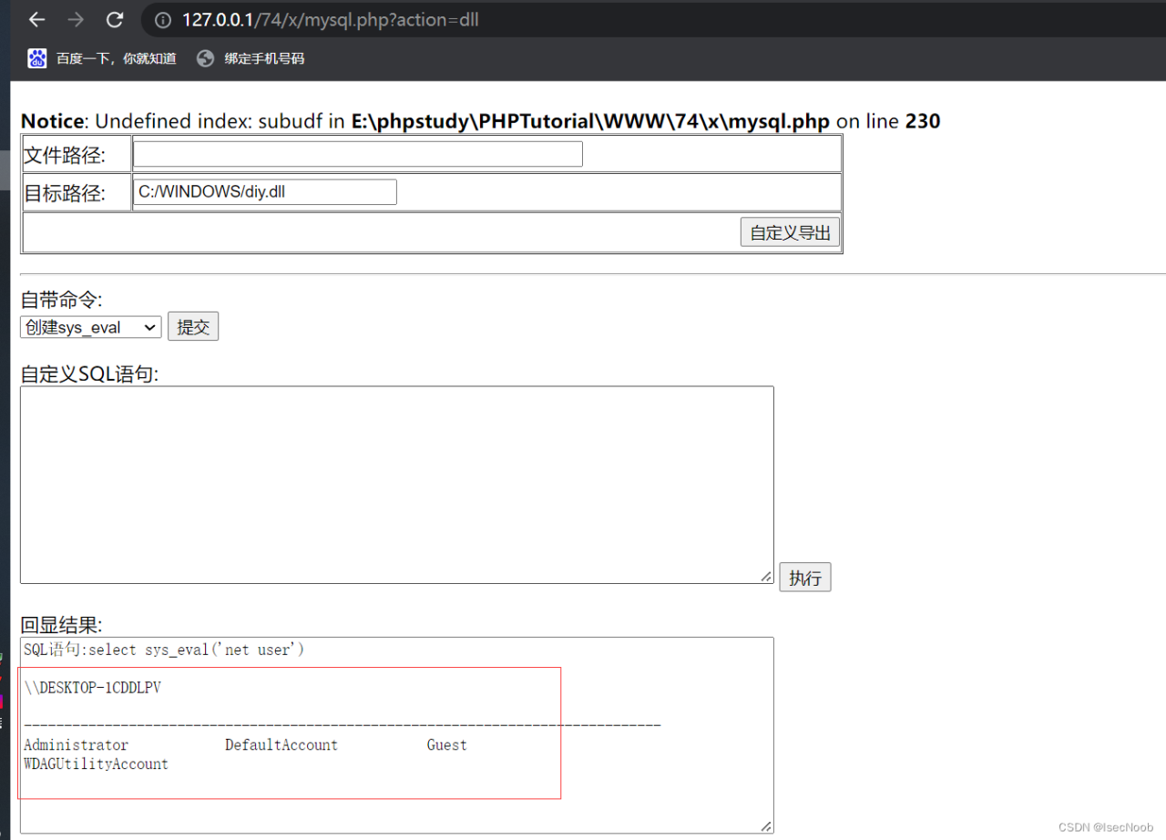The image size is (1166, 840).
Task: Click the browser back arrow
Action: click(36, 20)
